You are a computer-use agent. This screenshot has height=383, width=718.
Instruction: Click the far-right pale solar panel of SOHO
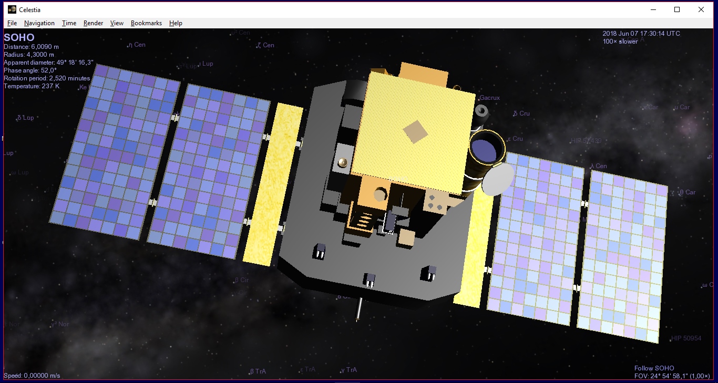(x=623, y=256)
